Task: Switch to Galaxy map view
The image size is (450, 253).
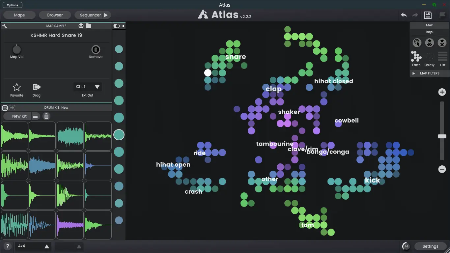Action: (x=430, y=59)
